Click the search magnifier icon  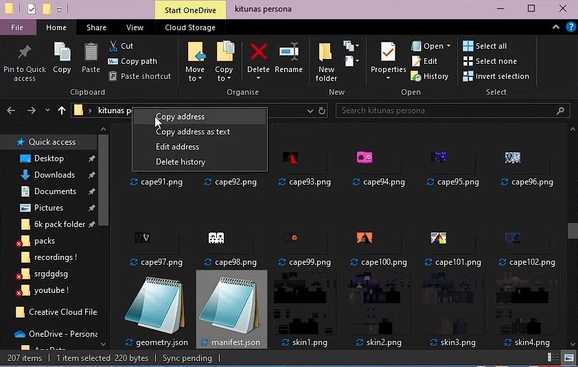560,110
